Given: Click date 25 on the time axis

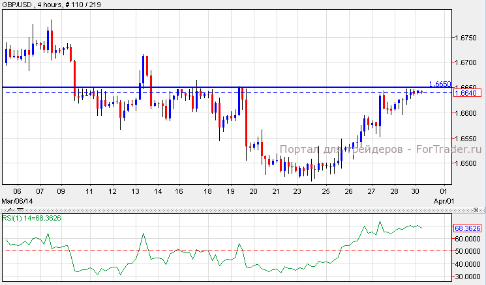Looking at the screenshot, I should (326, 191).
